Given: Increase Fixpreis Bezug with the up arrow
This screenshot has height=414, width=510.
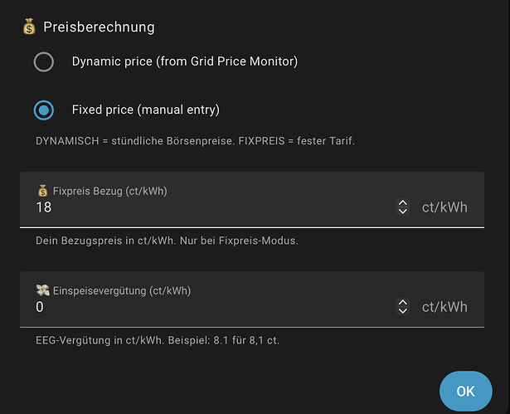Looking at the screenshot, I should click(x=403, y=202).
